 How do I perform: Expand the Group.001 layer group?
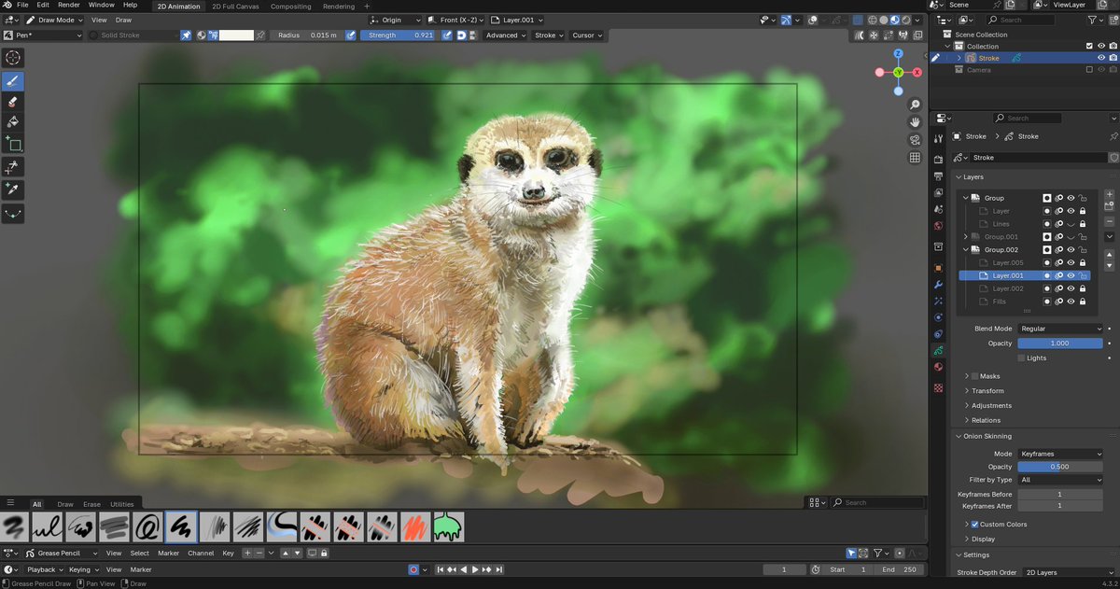pos(966,237)
